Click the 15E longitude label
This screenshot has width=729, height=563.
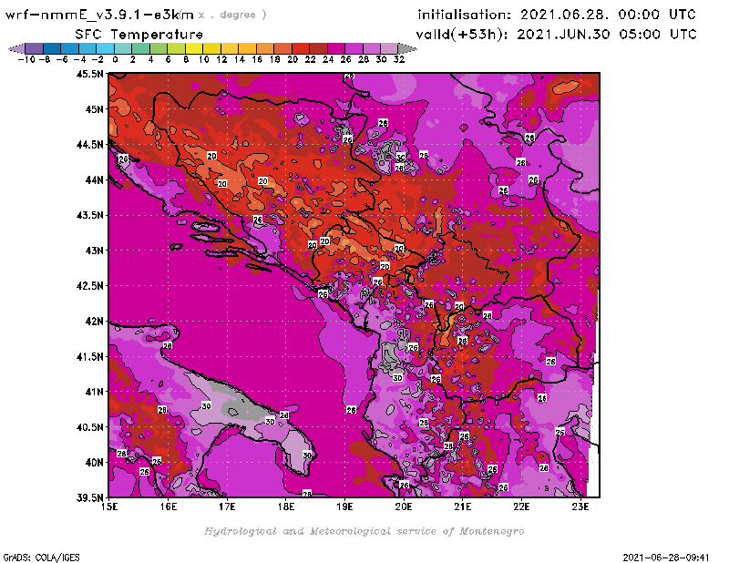click(109, 507)
